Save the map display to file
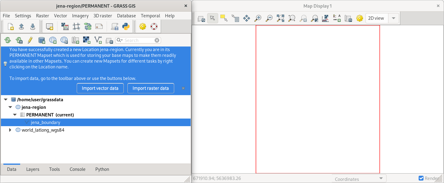 pyautogui.click(x=348, y=19)
